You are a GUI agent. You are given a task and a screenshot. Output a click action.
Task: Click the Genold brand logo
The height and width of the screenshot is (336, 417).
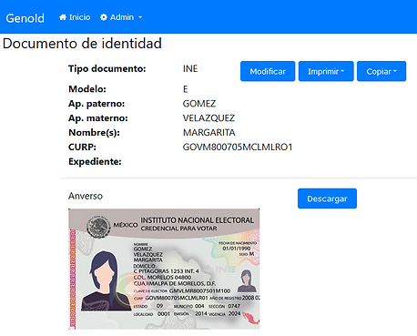25,18
